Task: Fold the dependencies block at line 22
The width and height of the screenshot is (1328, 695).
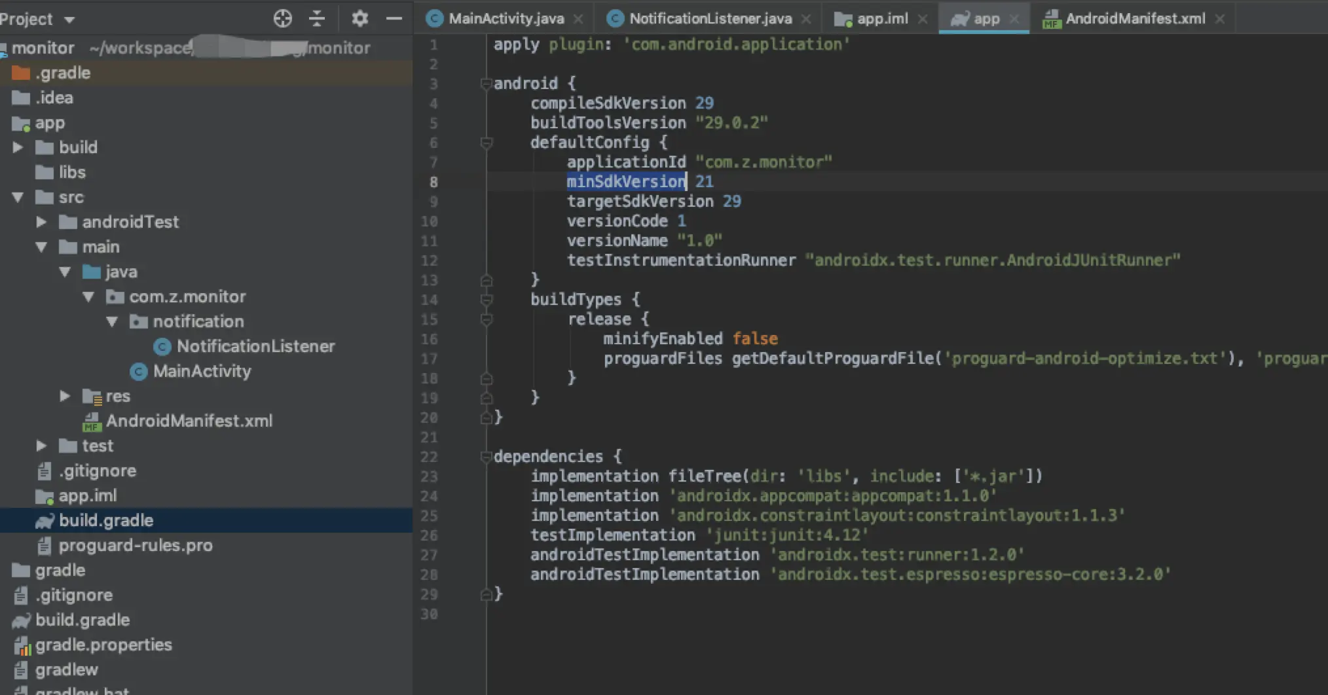Action: click(x=487, y=457)
